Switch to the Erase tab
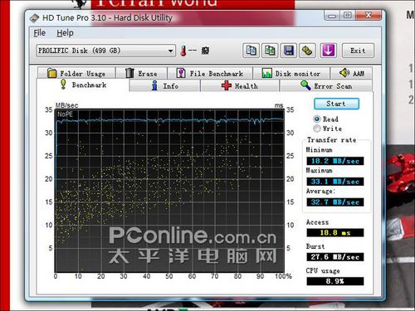415x311 pixels. tap(141, 73)
